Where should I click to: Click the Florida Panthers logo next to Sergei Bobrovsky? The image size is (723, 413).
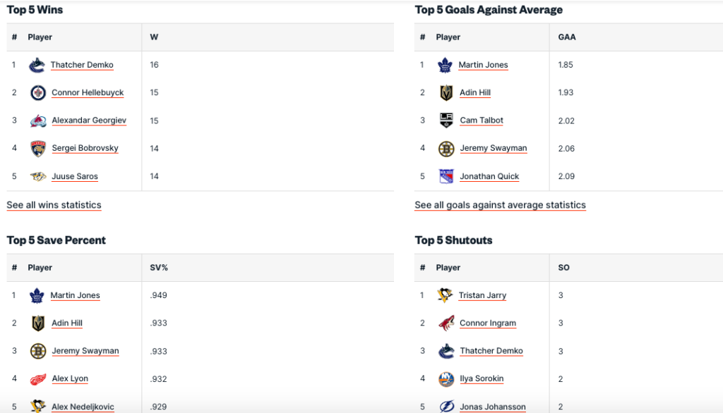[x=38, y=148]
